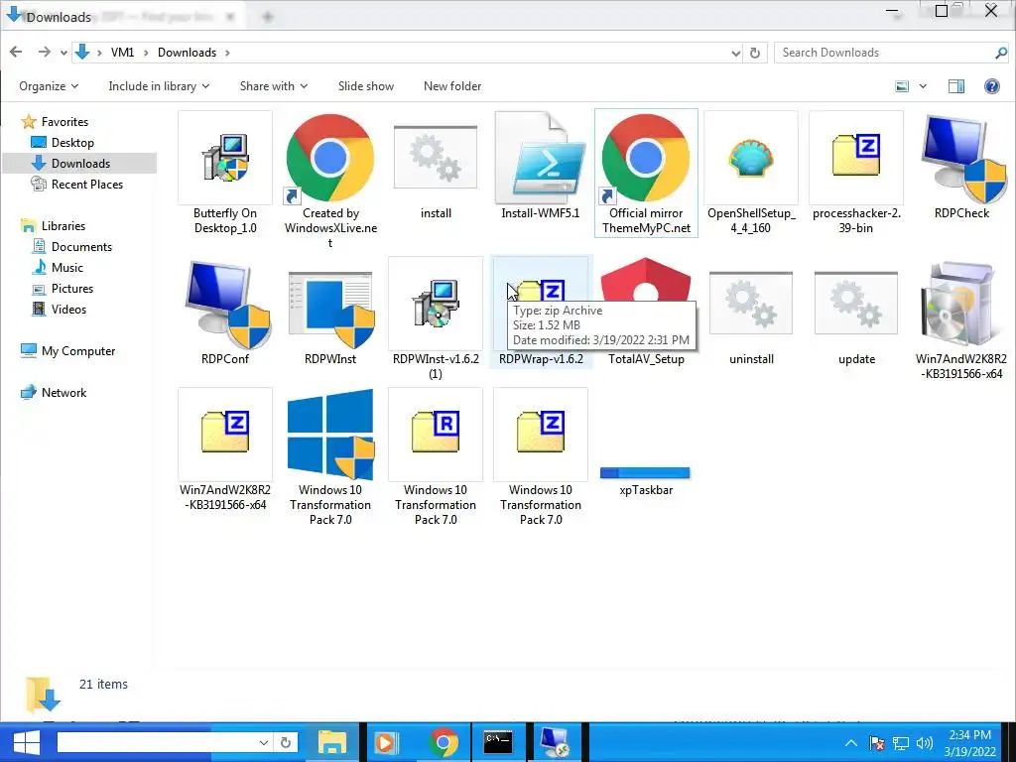
Task: Expand the chevron after Downloads in path
Action: pos(227,53)
